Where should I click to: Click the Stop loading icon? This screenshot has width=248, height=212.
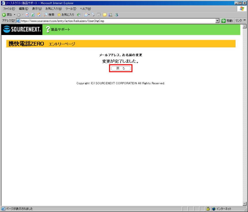click(27, 15)
